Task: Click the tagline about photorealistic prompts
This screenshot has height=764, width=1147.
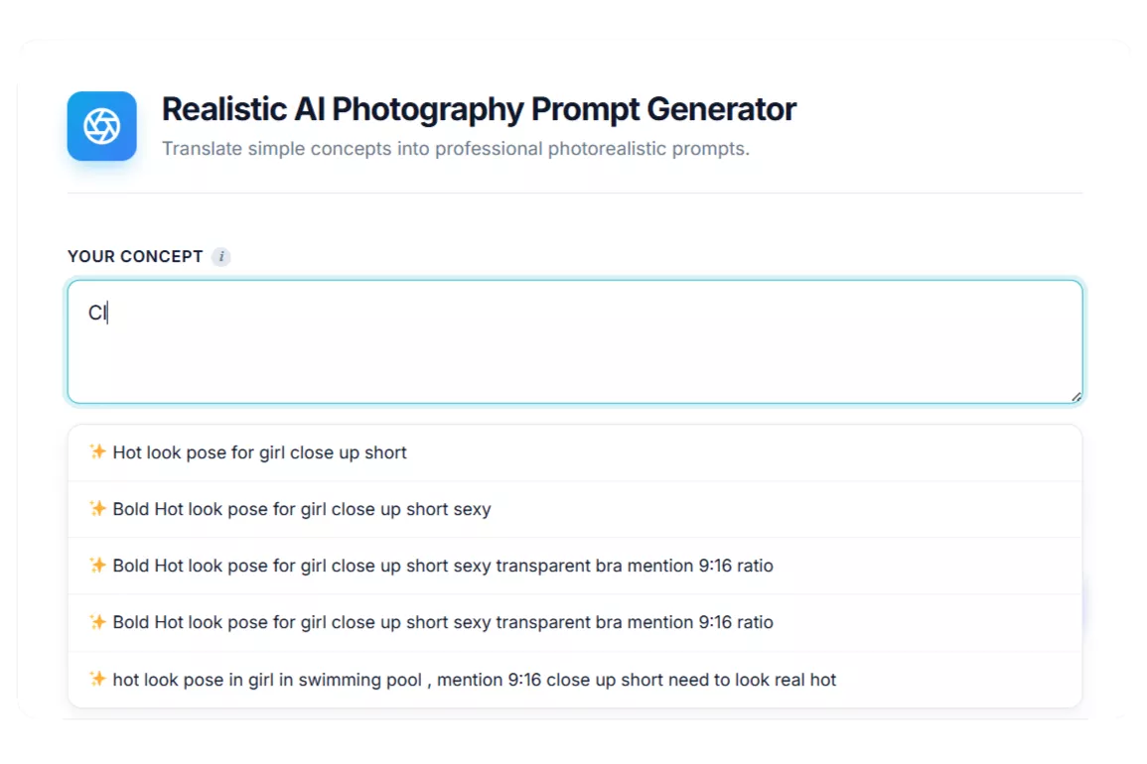Action: [457, 148]
